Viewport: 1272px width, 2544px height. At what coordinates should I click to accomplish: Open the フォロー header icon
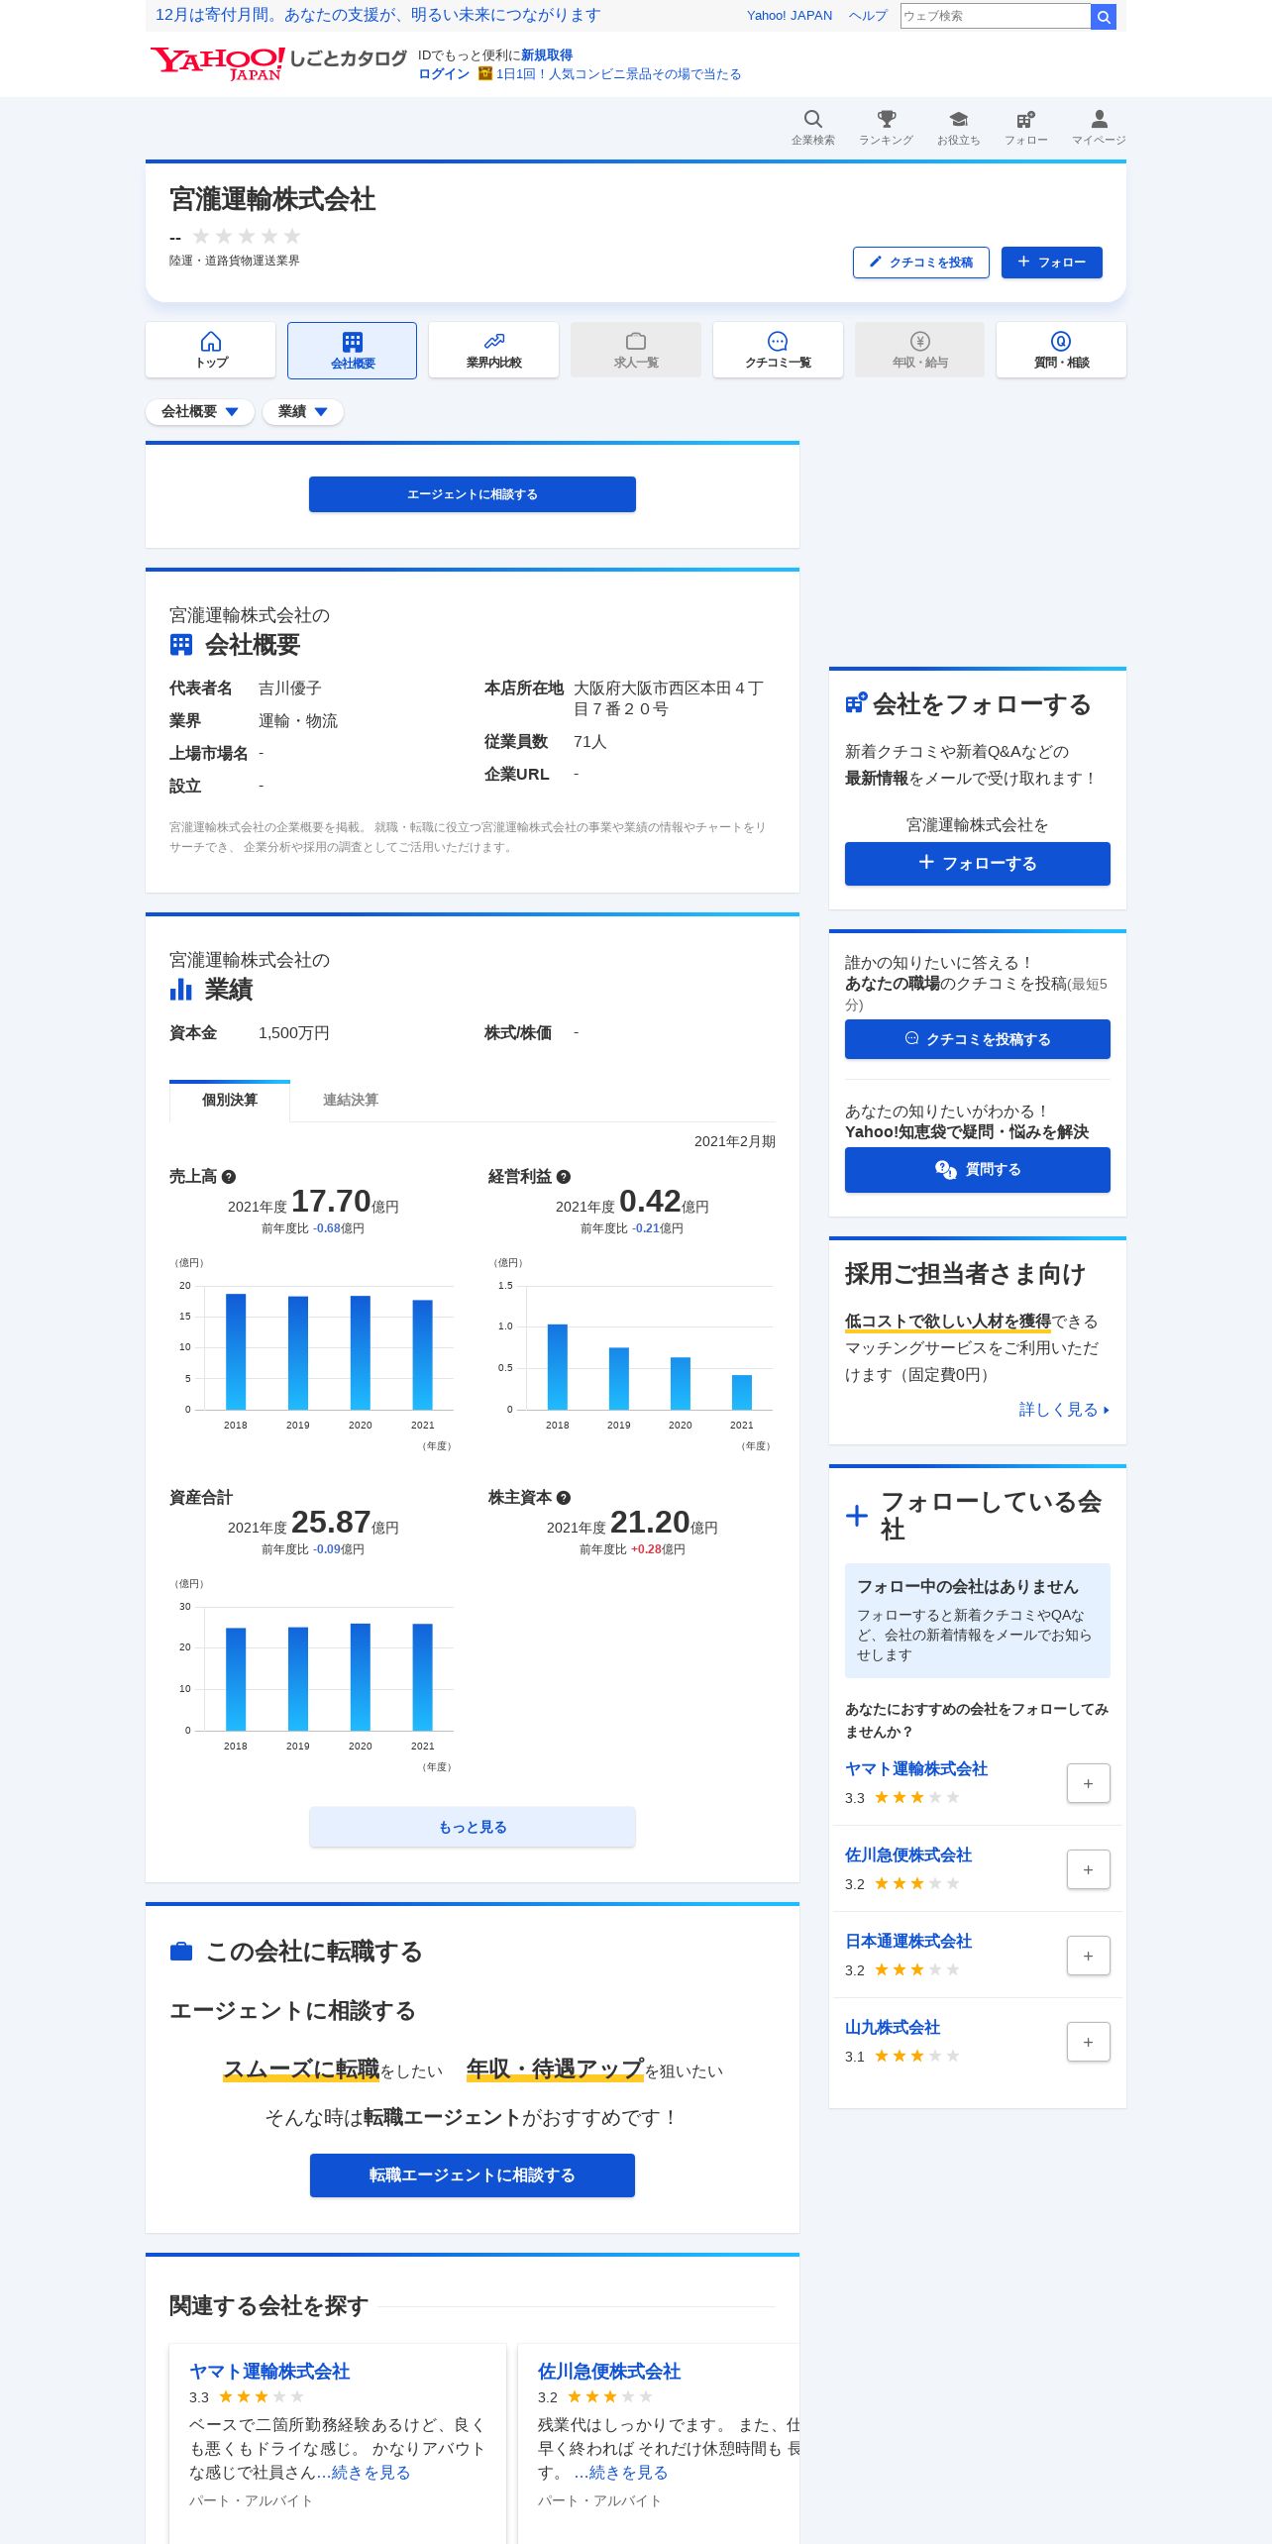(x=1025, y=127)
